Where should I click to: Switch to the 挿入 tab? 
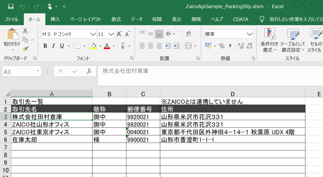tap(55, 19)
